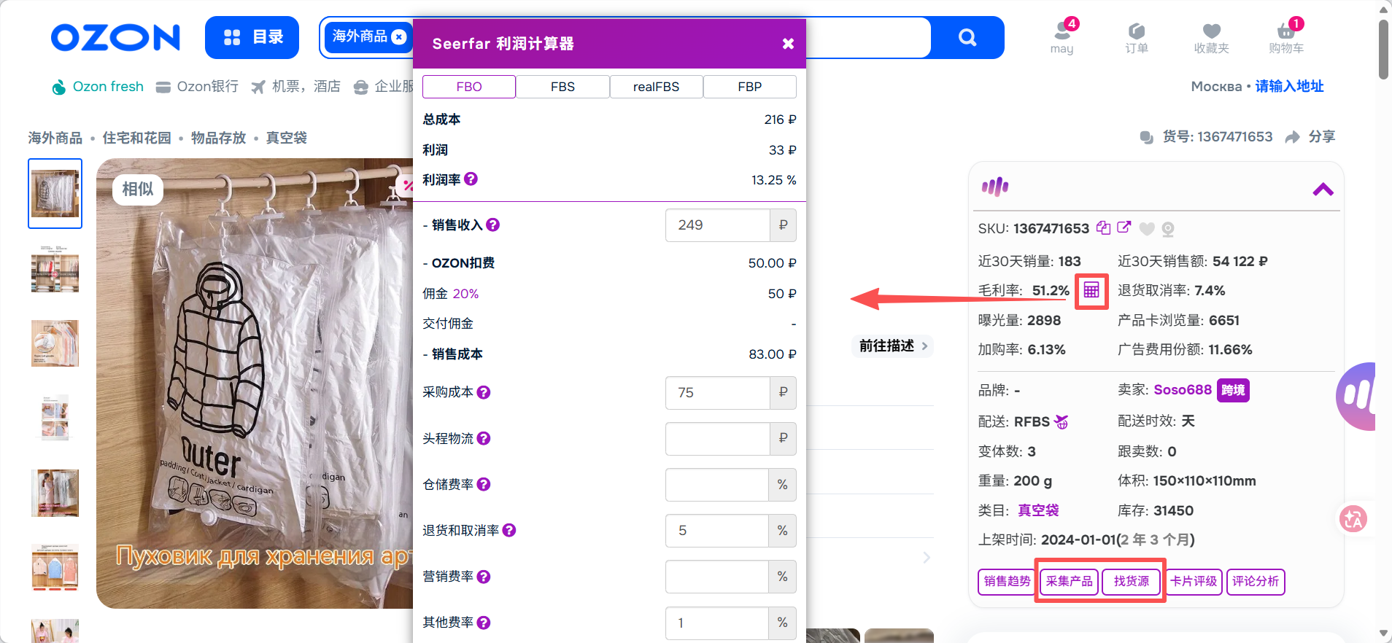Click the blue search magnifier button
1392x643 pixels.
[967, 37]
